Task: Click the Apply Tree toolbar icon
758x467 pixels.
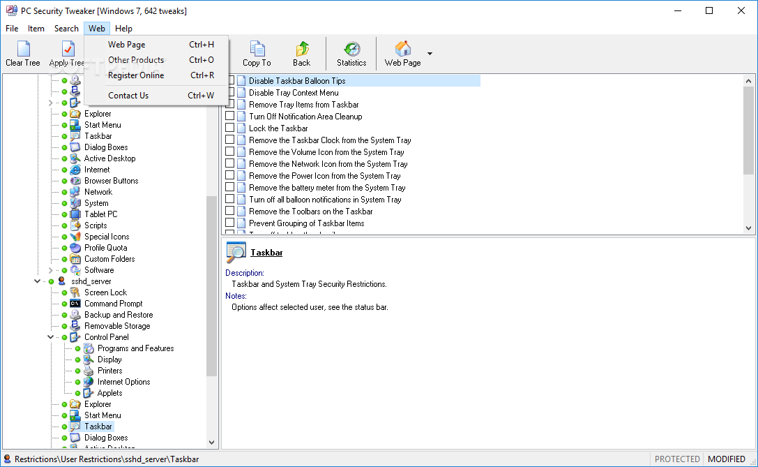Action: click(68, 49)
